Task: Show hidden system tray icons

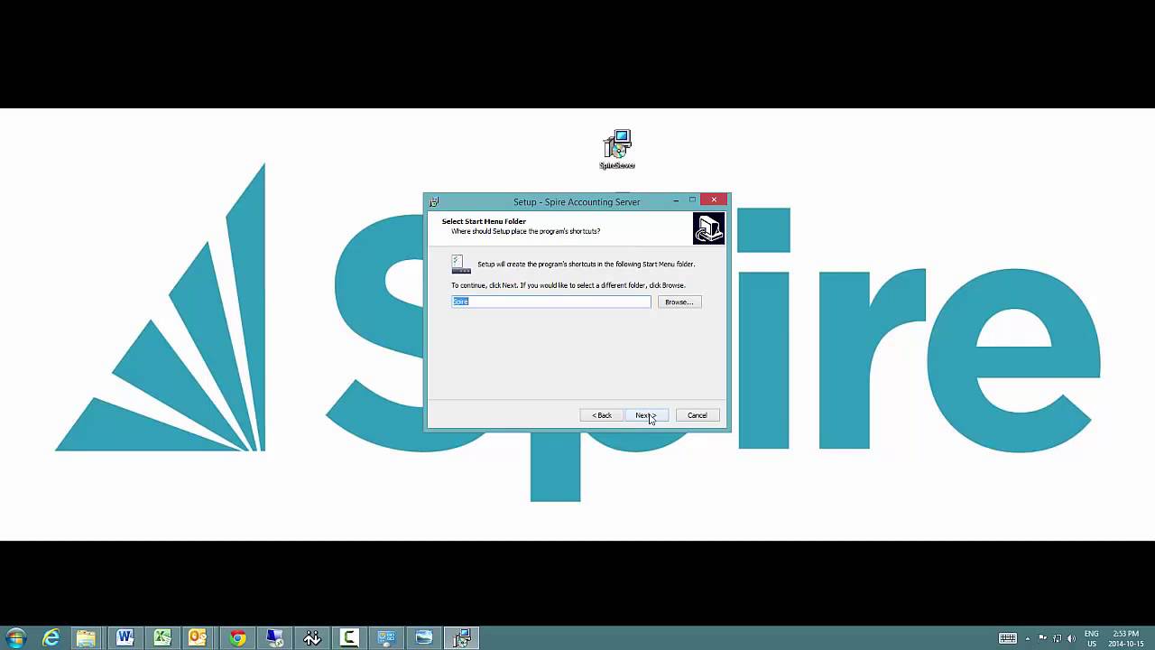Action: pos(1027,638)
